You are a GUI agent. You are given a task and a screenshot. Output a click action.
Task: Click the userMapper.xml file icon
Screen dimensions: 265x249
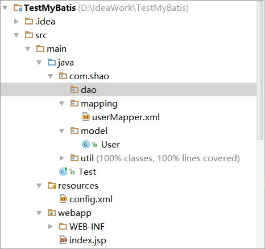pos(86,117)
